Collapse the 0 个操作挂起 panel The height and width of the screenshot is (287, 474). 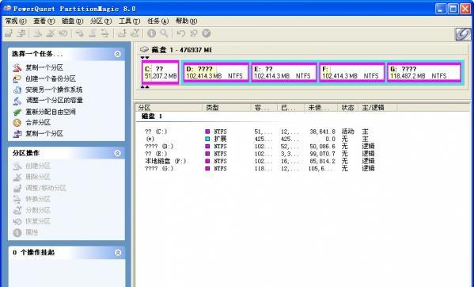(118, 252)
